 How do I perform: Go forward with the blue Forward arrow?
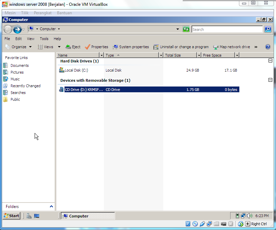(x=17, y=29)
